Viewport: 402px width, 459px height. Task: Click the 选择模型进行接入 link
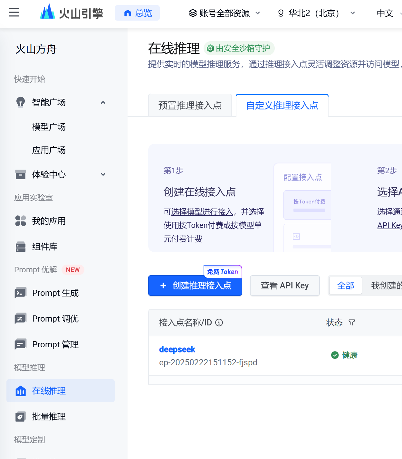pyautogui.click(x=202, y=212)
